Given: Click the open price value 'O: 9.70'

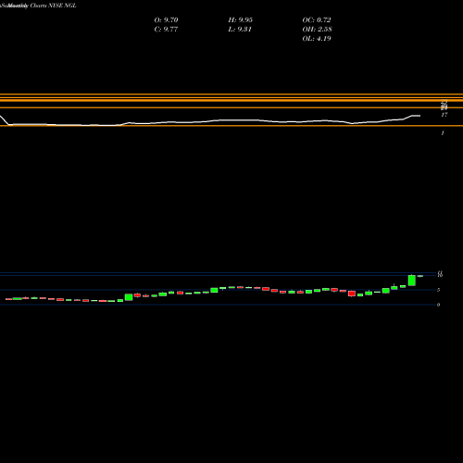Looking at the screenshot, I should coord(166,20).
